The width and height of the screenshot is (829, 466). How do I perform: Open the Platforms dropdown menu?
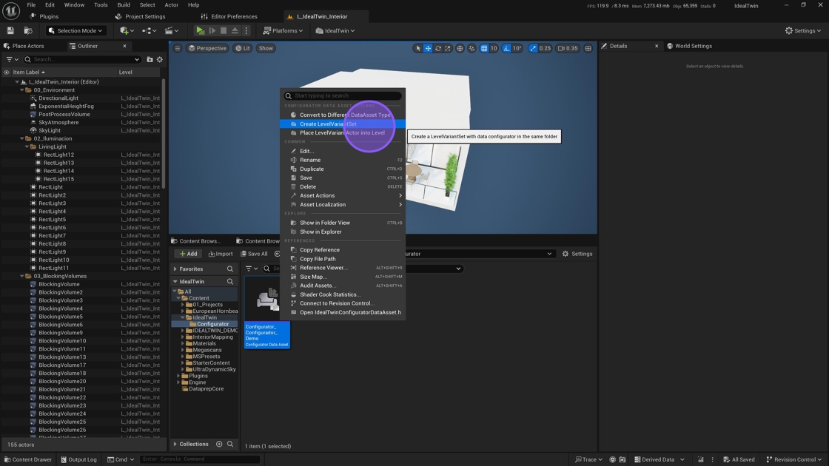(283, 30)
